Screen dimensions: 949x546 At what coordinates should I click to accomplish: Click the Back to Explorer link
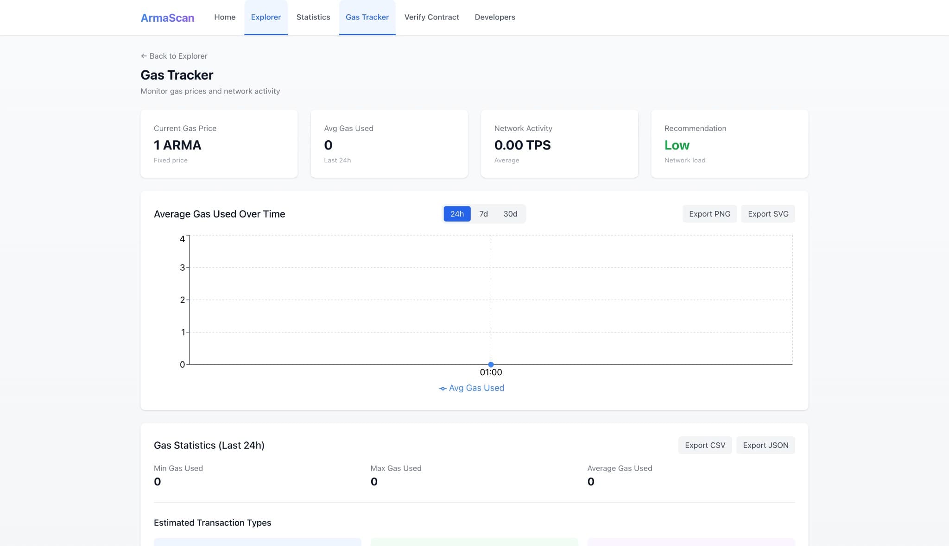point(174,56)
